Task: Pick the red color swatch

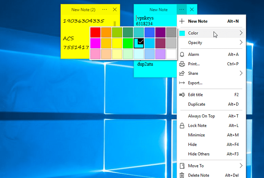Action: pos(95,32)
